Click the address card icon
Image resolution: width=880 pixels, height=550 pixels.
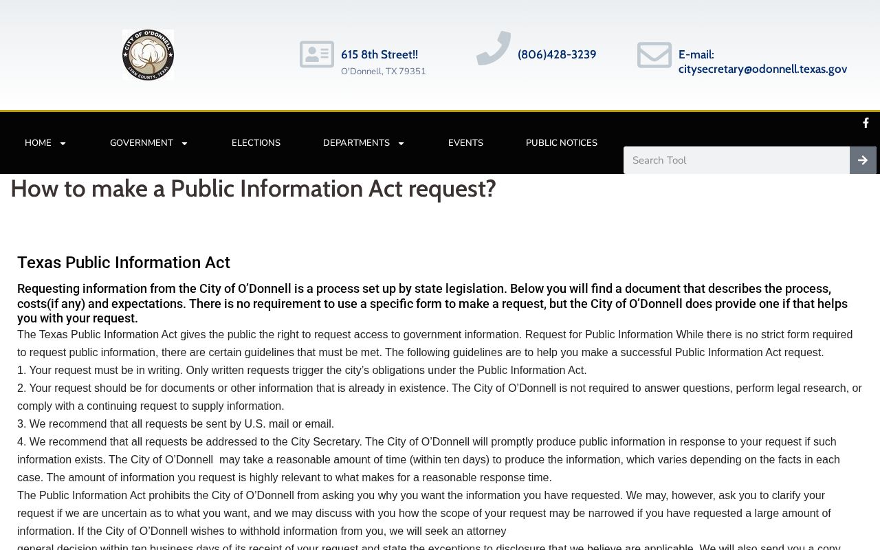pyautogui.click(x=317, y=54)
